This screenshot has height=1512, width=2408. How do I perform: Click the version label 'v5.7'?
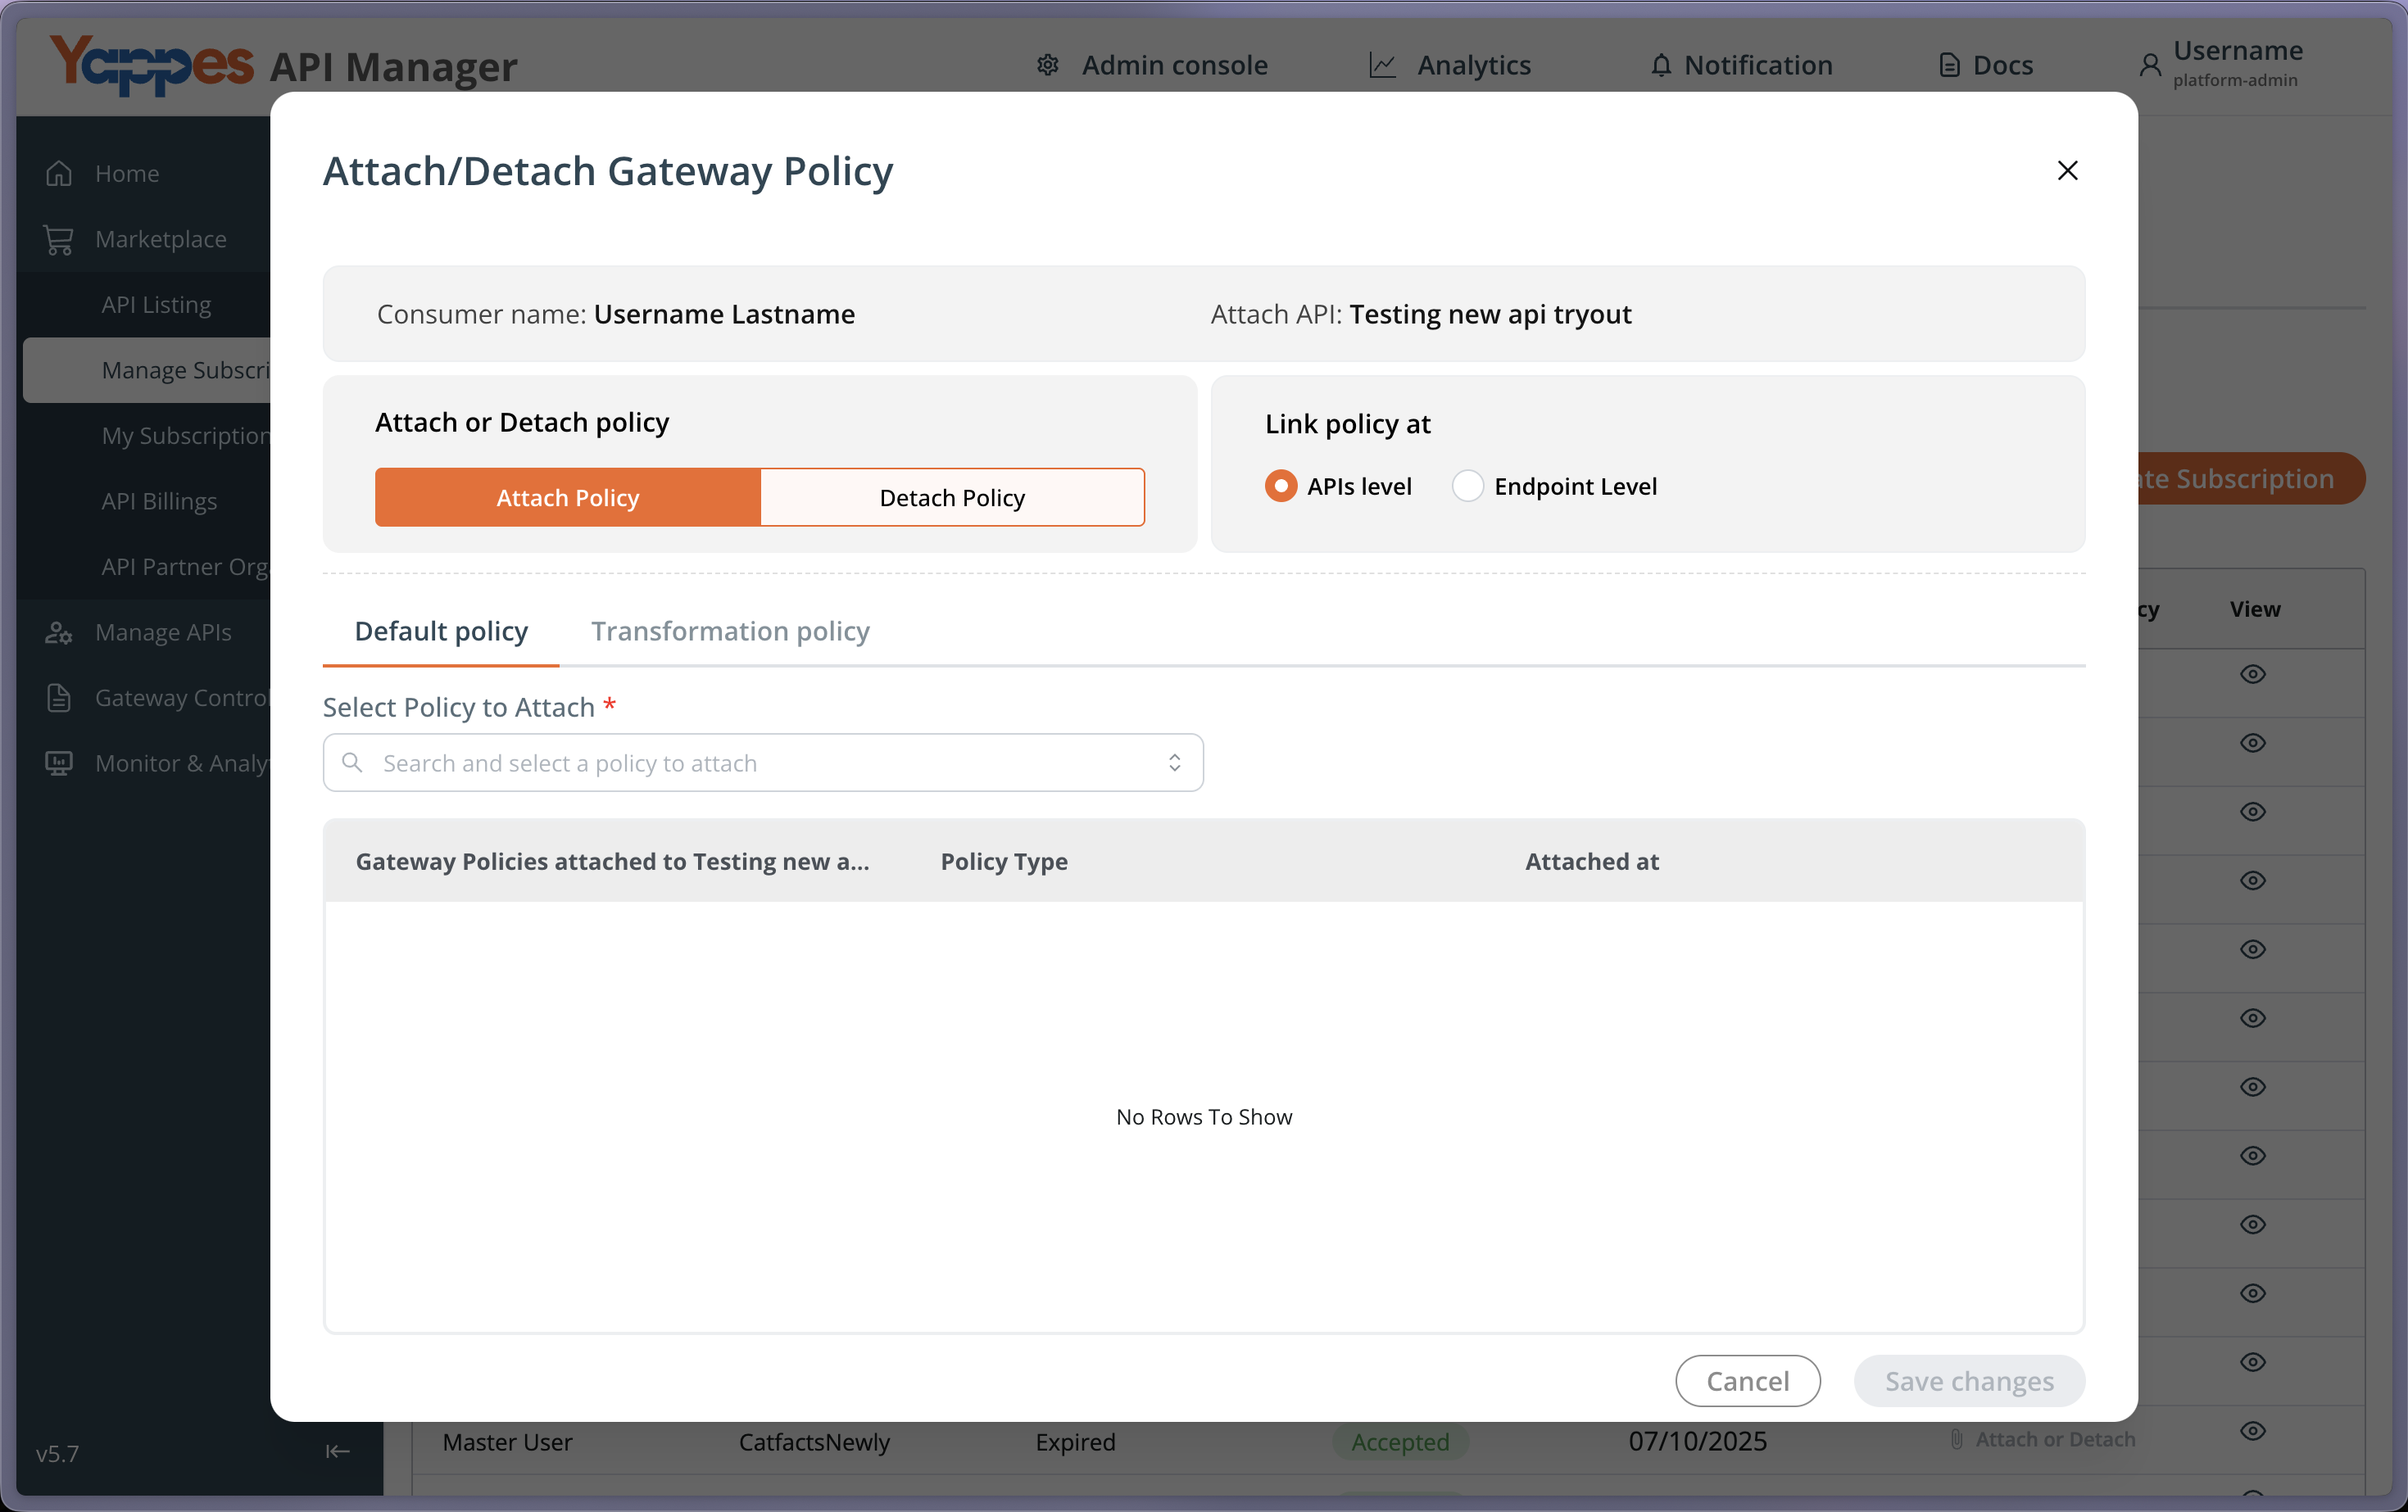[x=57, y=1453]
